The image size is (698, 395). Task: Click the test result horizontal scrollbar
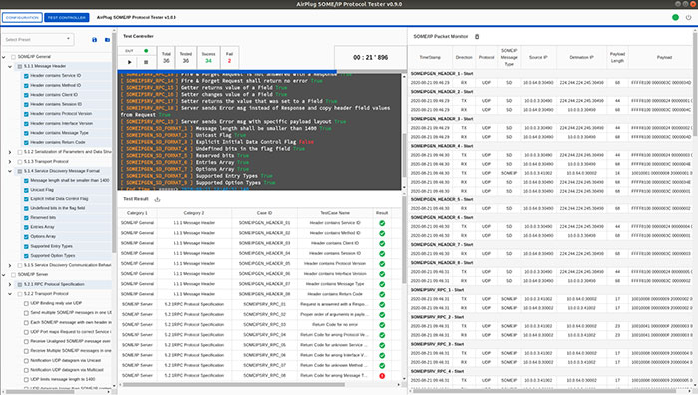(x=233, y=385)
